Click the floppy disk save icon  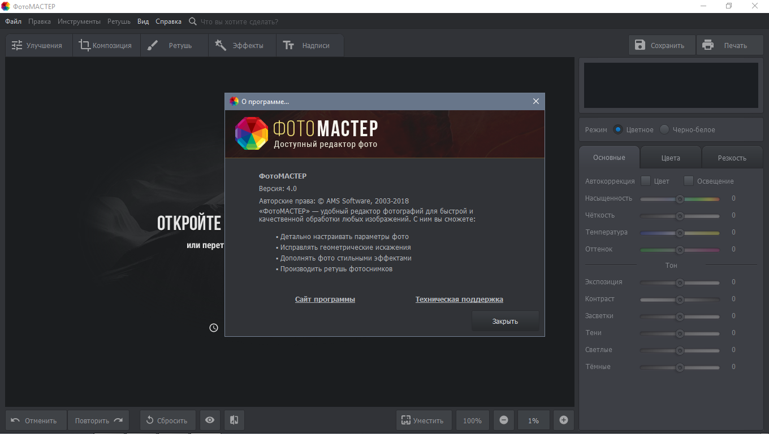[640, 45]
